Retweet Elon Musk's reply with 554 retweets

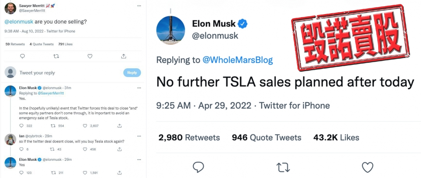pos(53,126)
